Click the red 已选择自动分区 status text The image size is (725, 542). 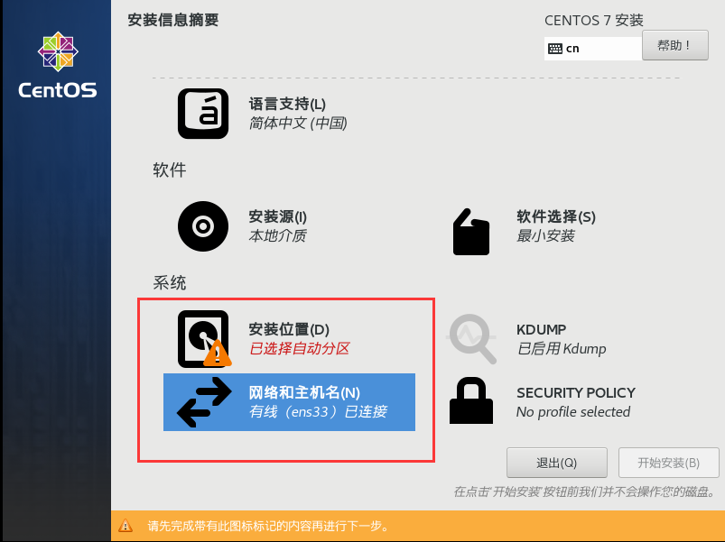[300, 349]
